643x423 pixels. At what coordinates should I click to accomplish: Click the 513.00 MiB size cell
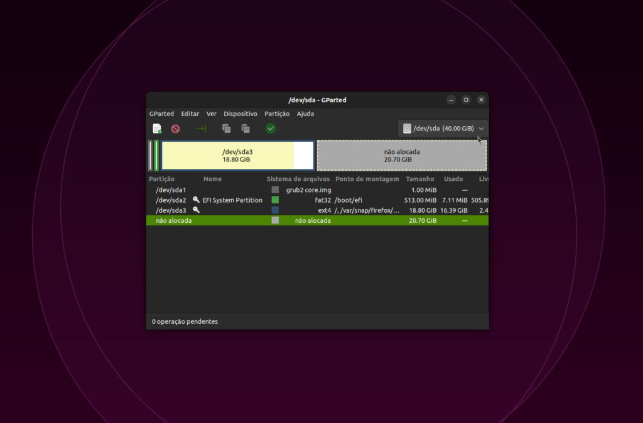click(x=420, y=200)
